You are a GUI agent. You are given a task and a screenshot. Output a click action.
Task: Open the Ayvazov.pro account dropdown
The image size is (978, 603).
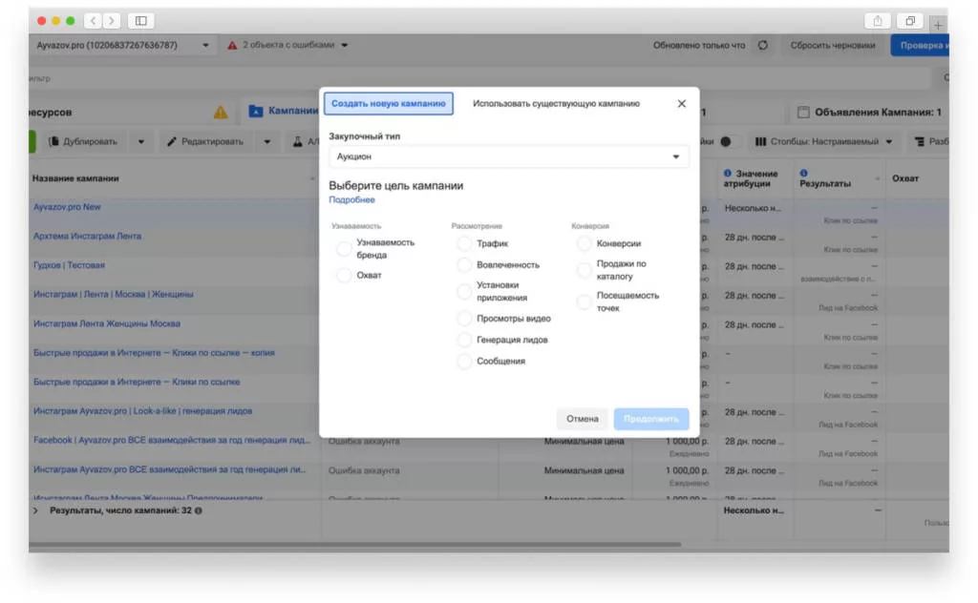[x=122, y=45]
